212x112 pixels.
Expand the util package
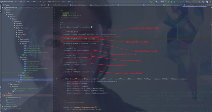(x=17, y=82)
